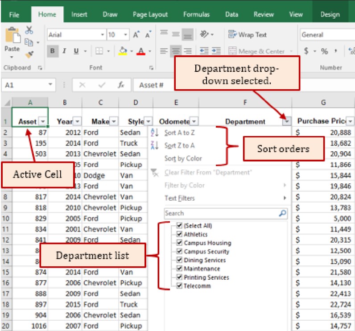This screenshot has width=355, height=331.
Task: Choose Sort Z to A
Action: point(179,145)
